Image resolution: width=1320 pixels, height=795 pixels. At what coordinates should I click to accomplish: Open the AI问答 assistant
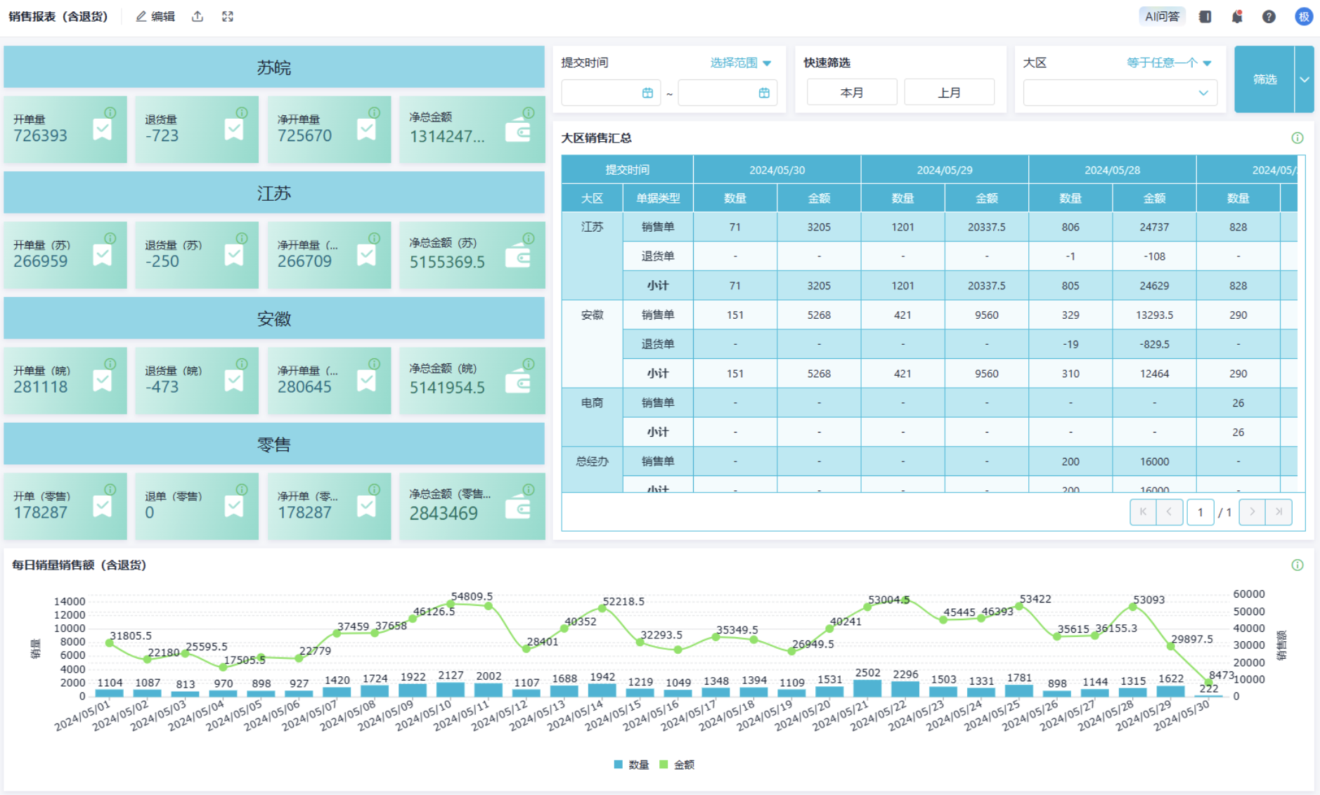(1162, 16)
